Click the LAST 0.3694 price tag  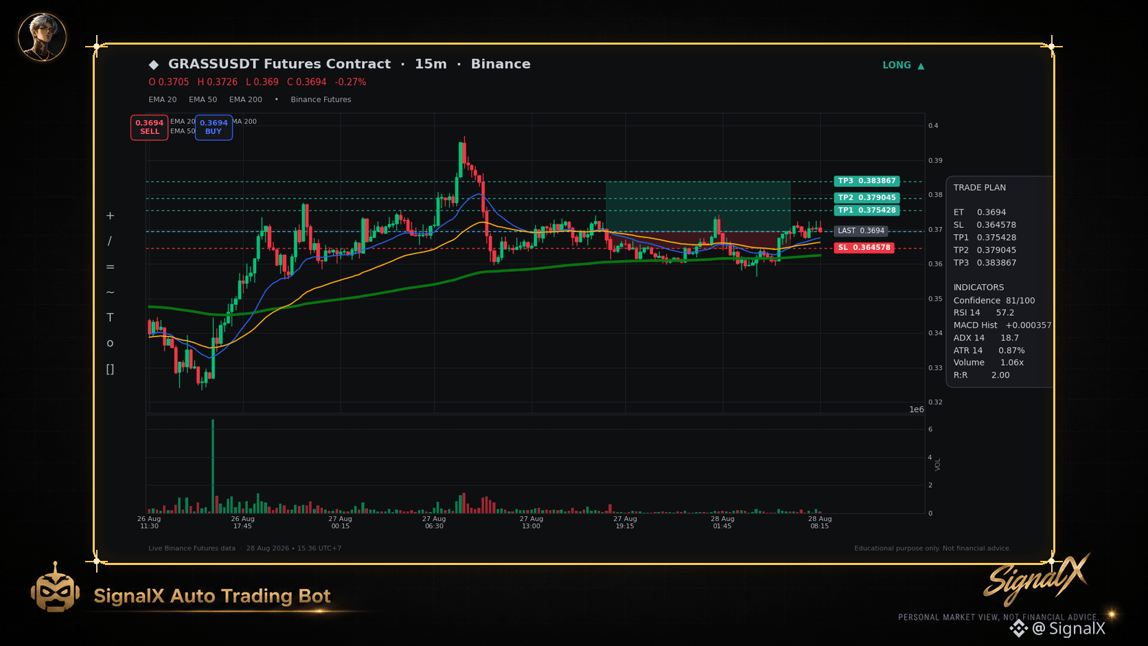coord(861,231)
